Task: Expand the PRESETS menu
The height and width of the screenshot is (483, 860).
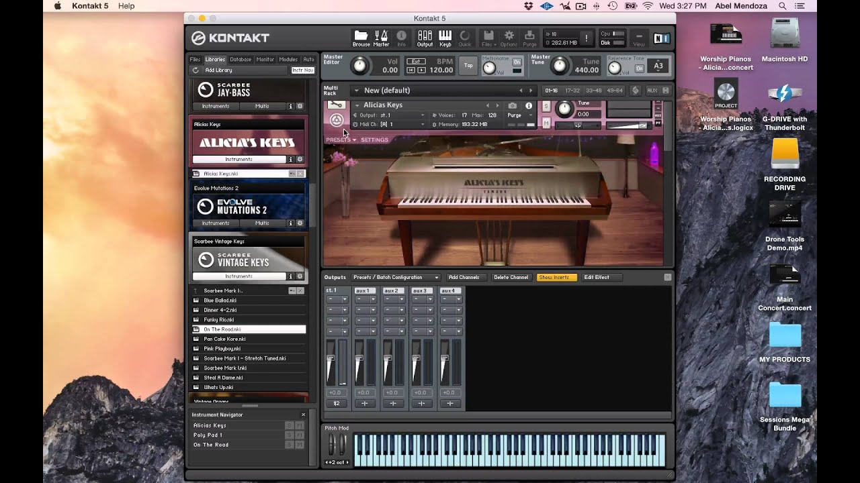Action: [x=341, y=140]
